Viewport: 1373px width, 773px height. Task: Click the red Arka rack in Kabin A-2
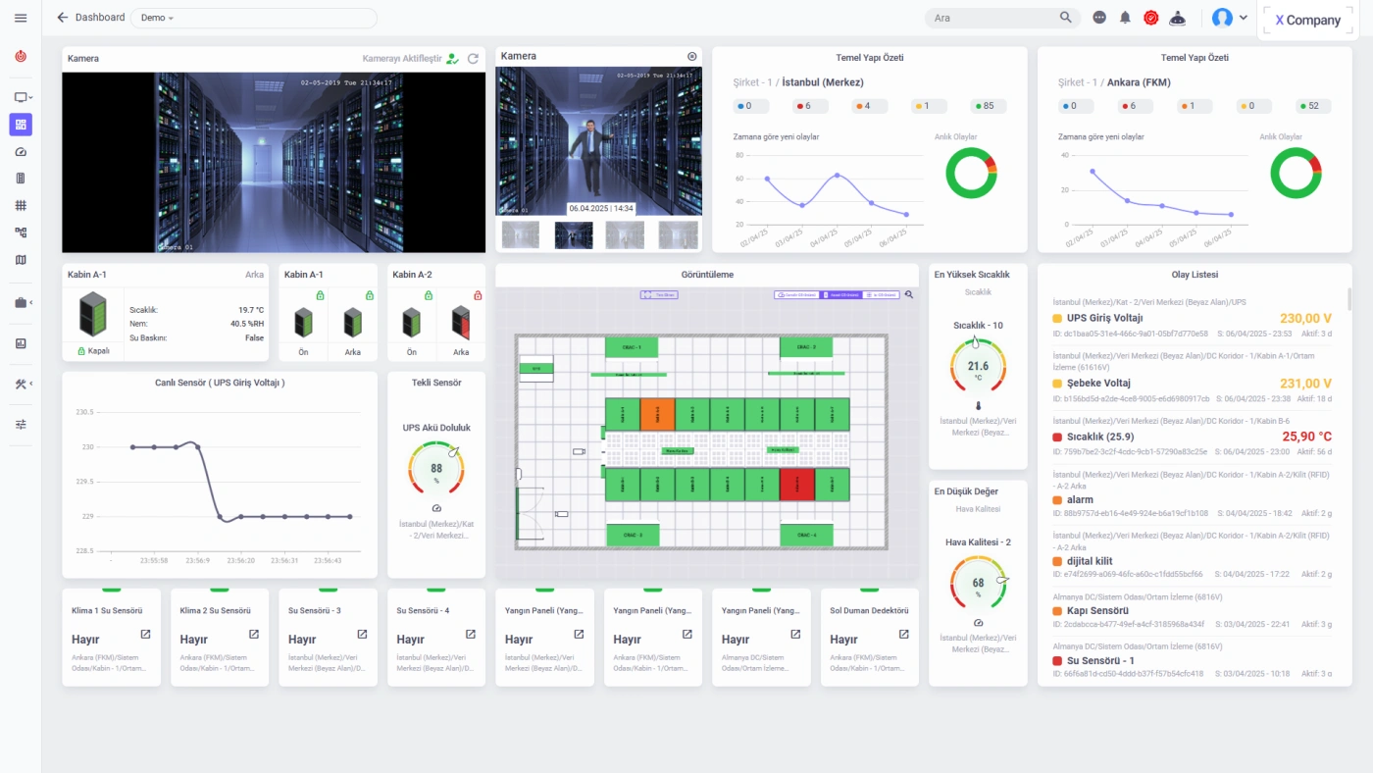pos(461,322)
